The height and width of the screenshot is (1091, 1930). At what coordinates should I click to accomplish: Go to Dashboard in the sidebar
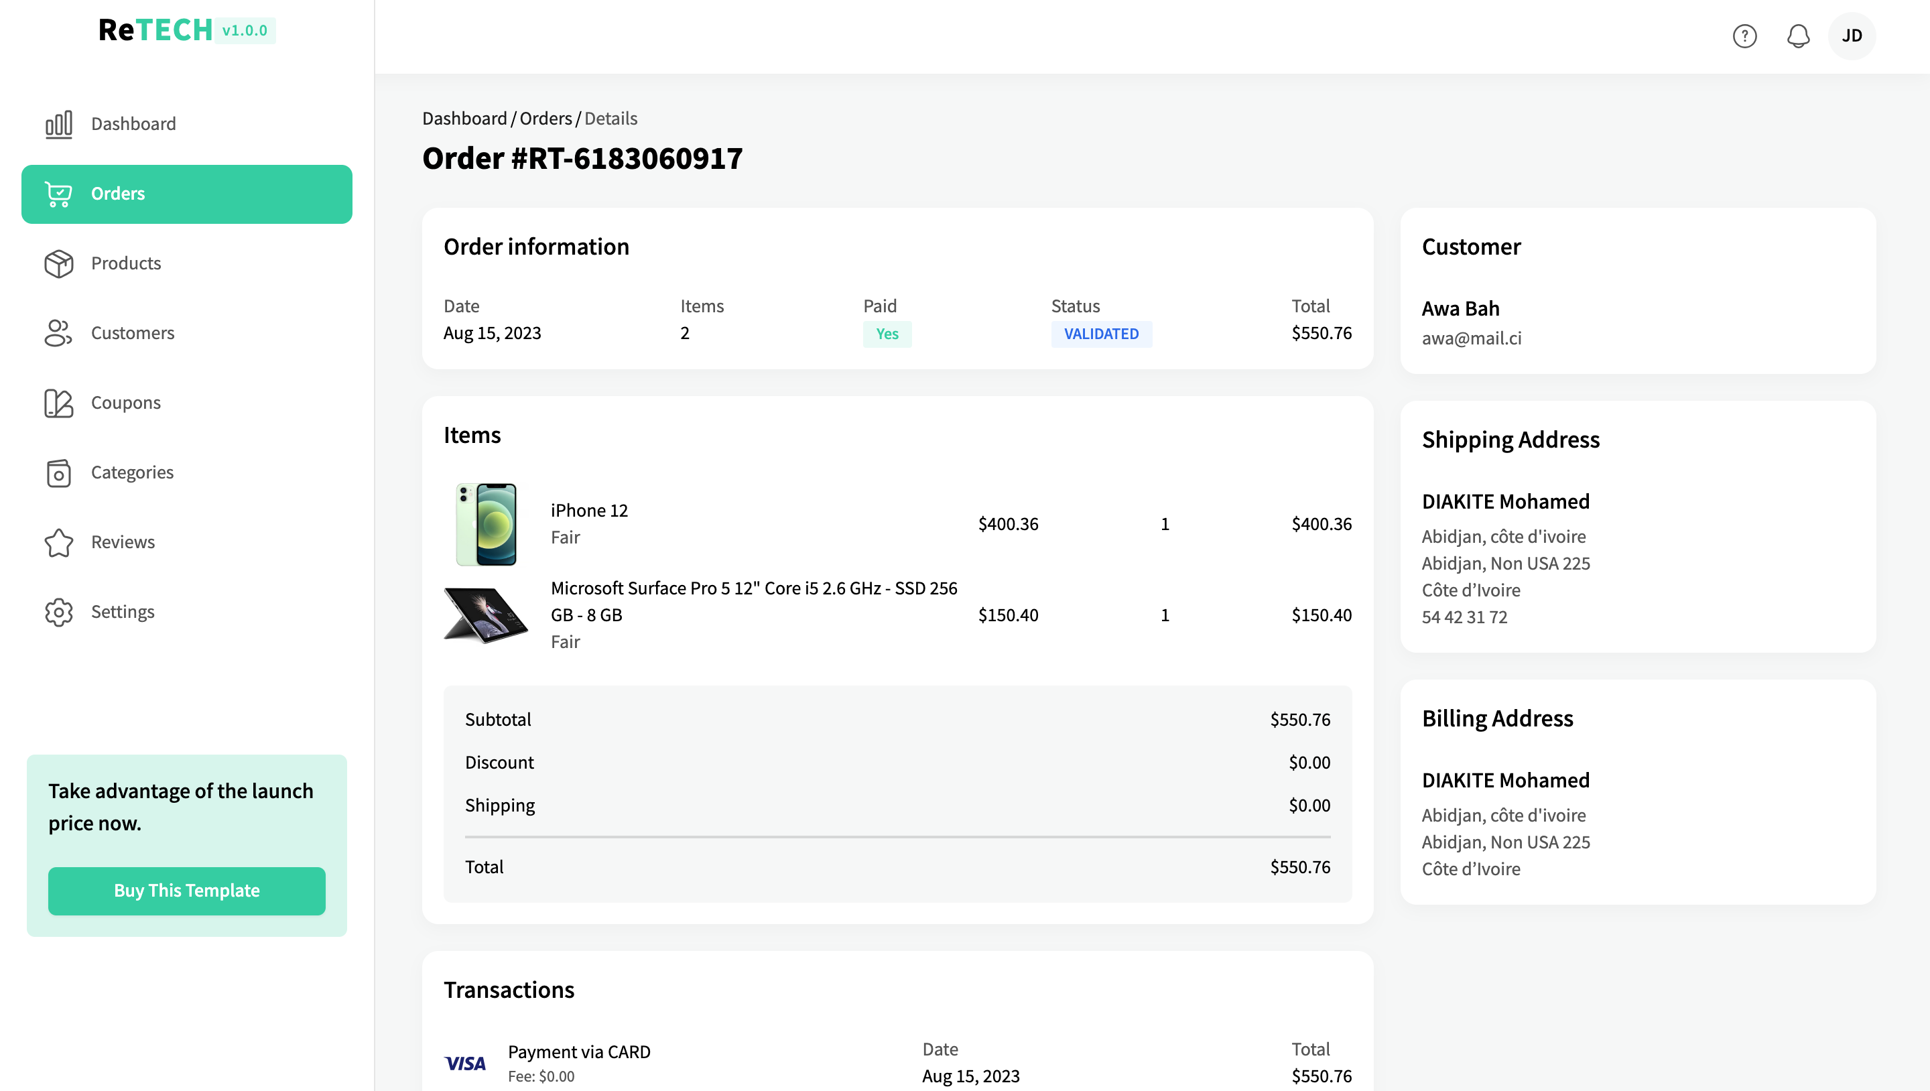click(x=186, y=125)
